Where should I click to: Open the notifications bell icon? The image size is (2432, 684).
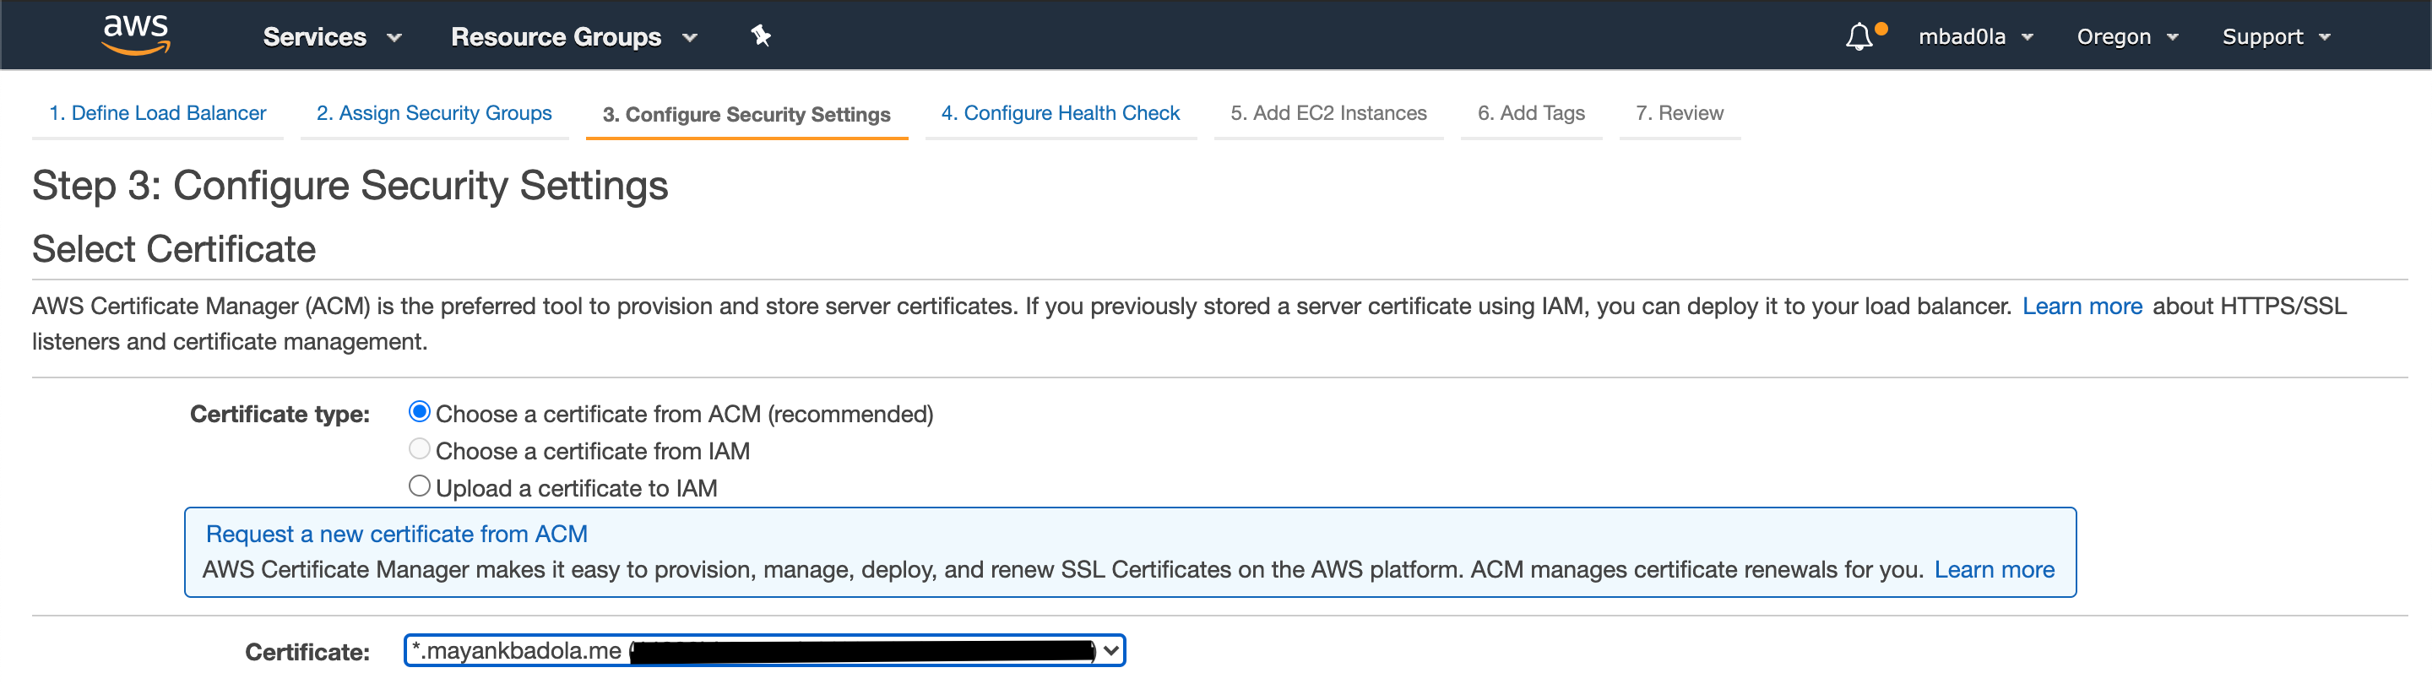point(1859,37)
